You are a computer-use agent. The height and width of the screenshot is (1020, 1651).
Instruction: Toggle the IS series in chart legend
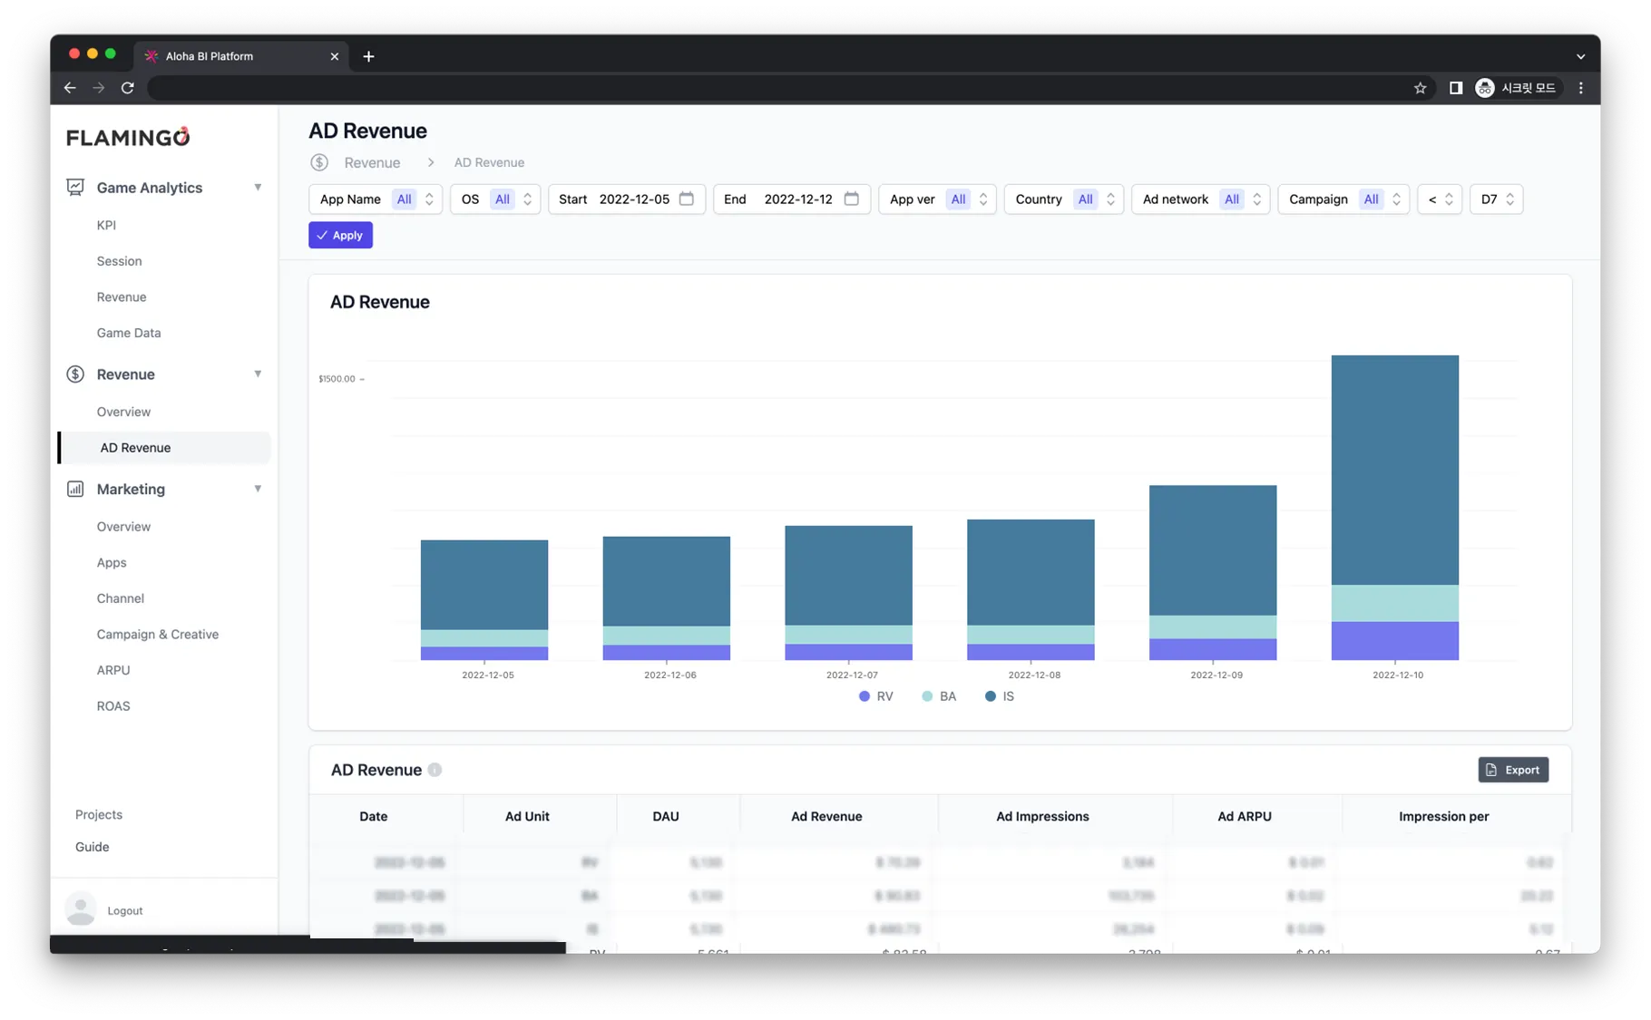click(x=1000, y=696)
